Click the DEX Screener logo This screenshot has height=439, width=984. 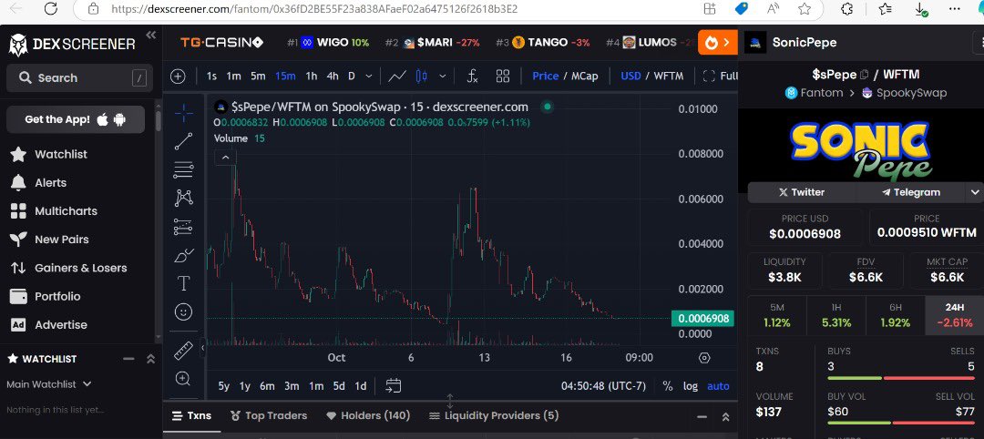pyautogui.click(x=72, y=45)
